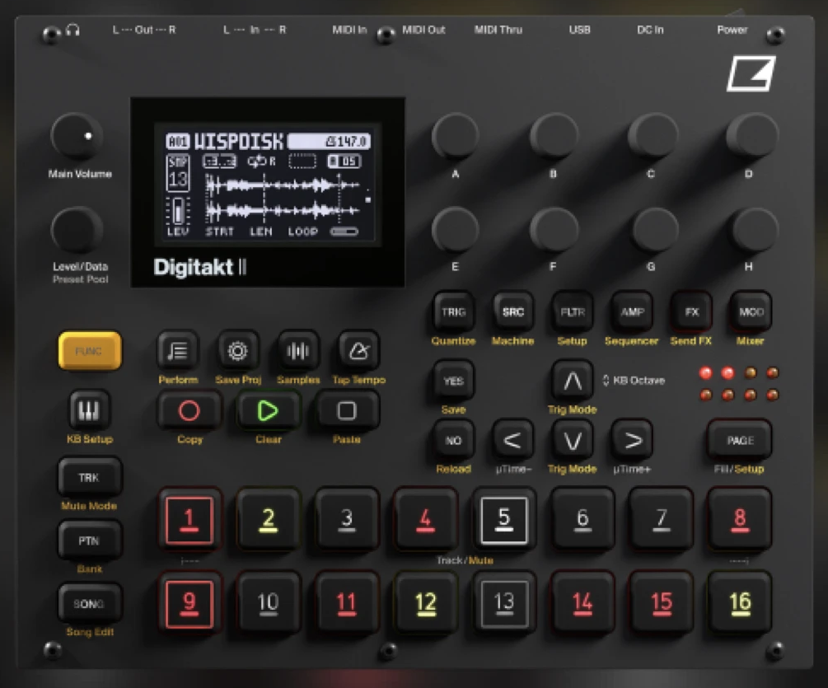828x688 pixels.
Task: Toggle trig key 8
Action: [740, 520]
